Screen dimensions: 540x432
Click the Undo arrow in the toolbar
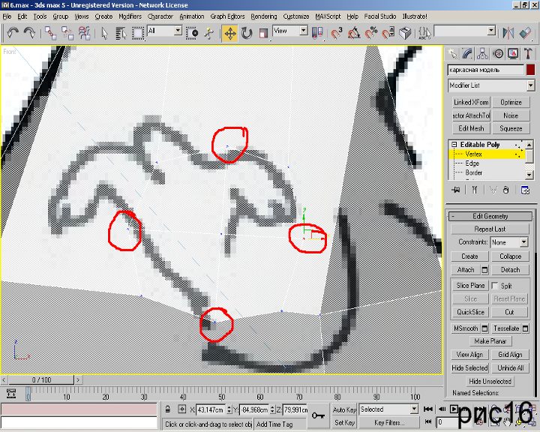(x=12, y=32)
